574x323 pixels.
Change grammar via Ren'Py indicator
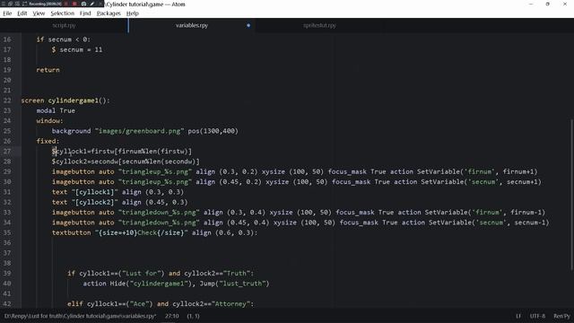pos(561,316)
